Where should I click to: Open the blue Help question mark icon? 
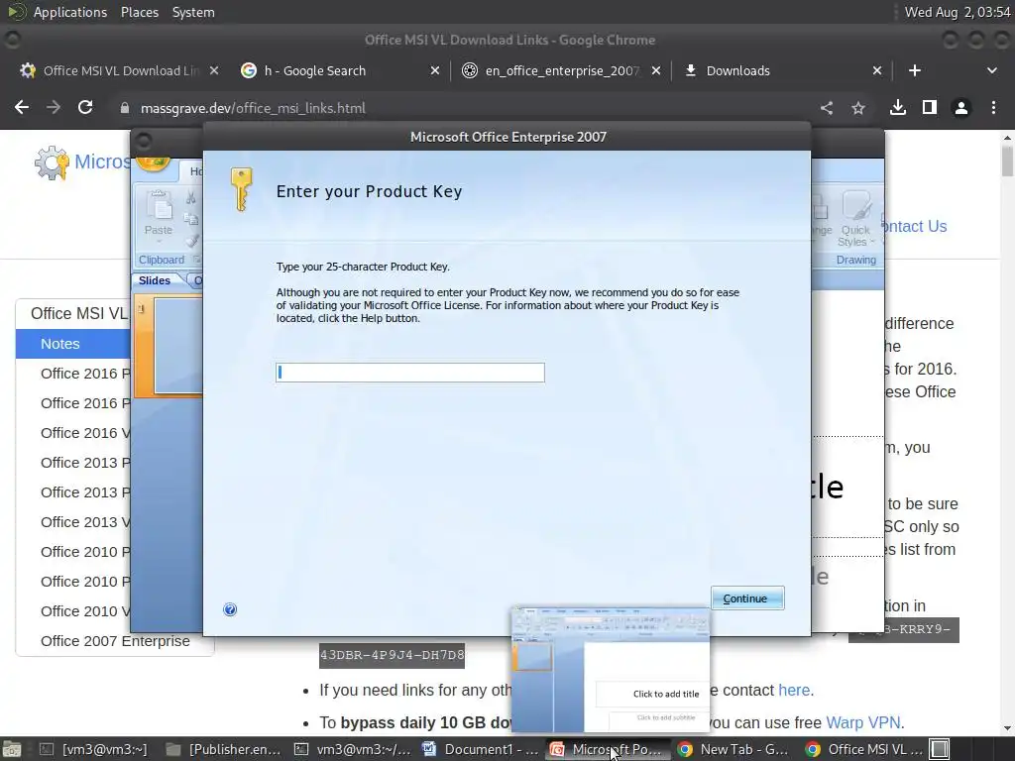coord(230,609)
